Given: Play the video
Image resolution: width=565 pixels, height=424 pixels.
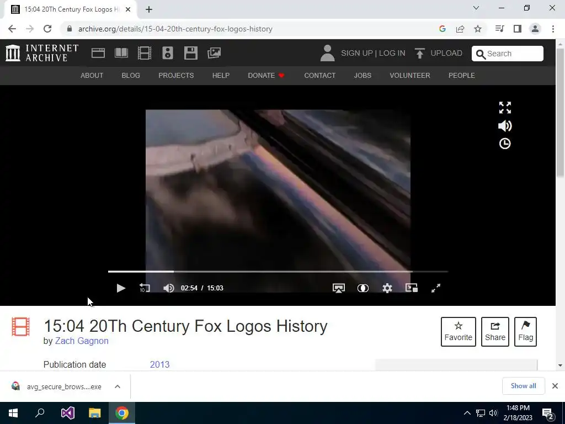Looking at the screenshot, I should click(121, 288).
